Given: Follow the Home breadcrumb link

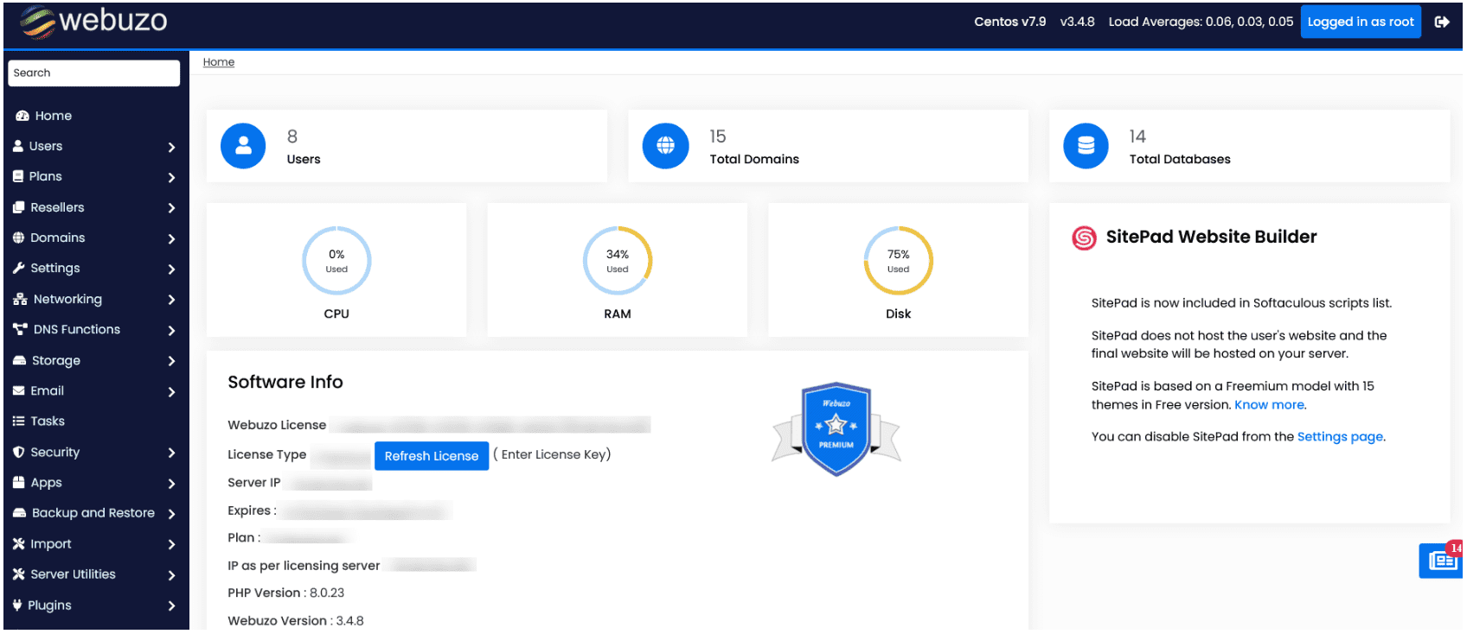Looking at the screenshot, I should pos(219,62).
